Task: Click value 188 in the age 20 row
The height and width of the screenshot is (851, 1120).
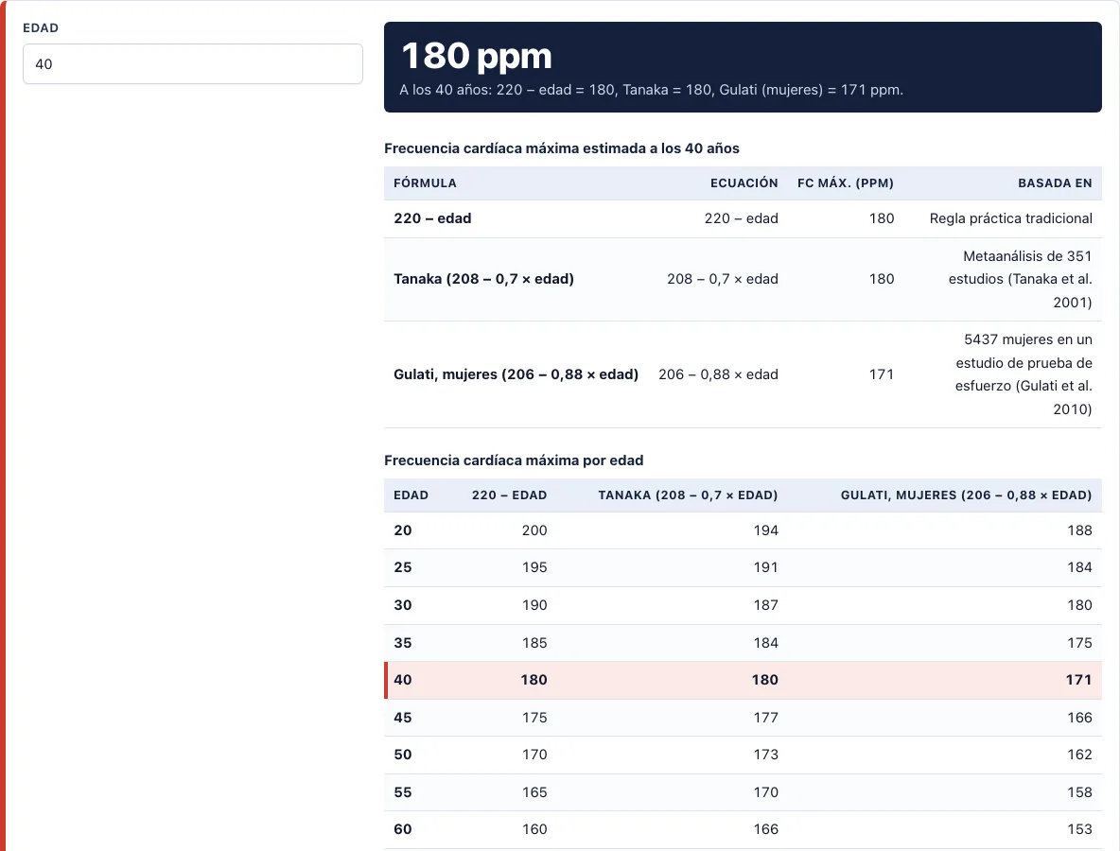Action: (x=1079, y=530)
